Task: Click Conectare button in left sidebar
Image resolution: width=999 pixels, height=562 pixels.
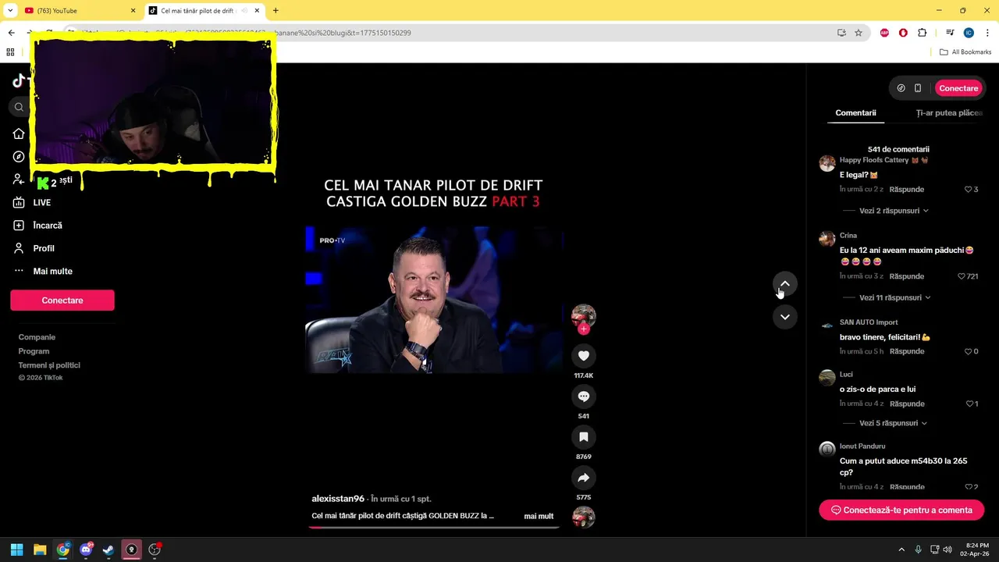Action: point(62,301)
